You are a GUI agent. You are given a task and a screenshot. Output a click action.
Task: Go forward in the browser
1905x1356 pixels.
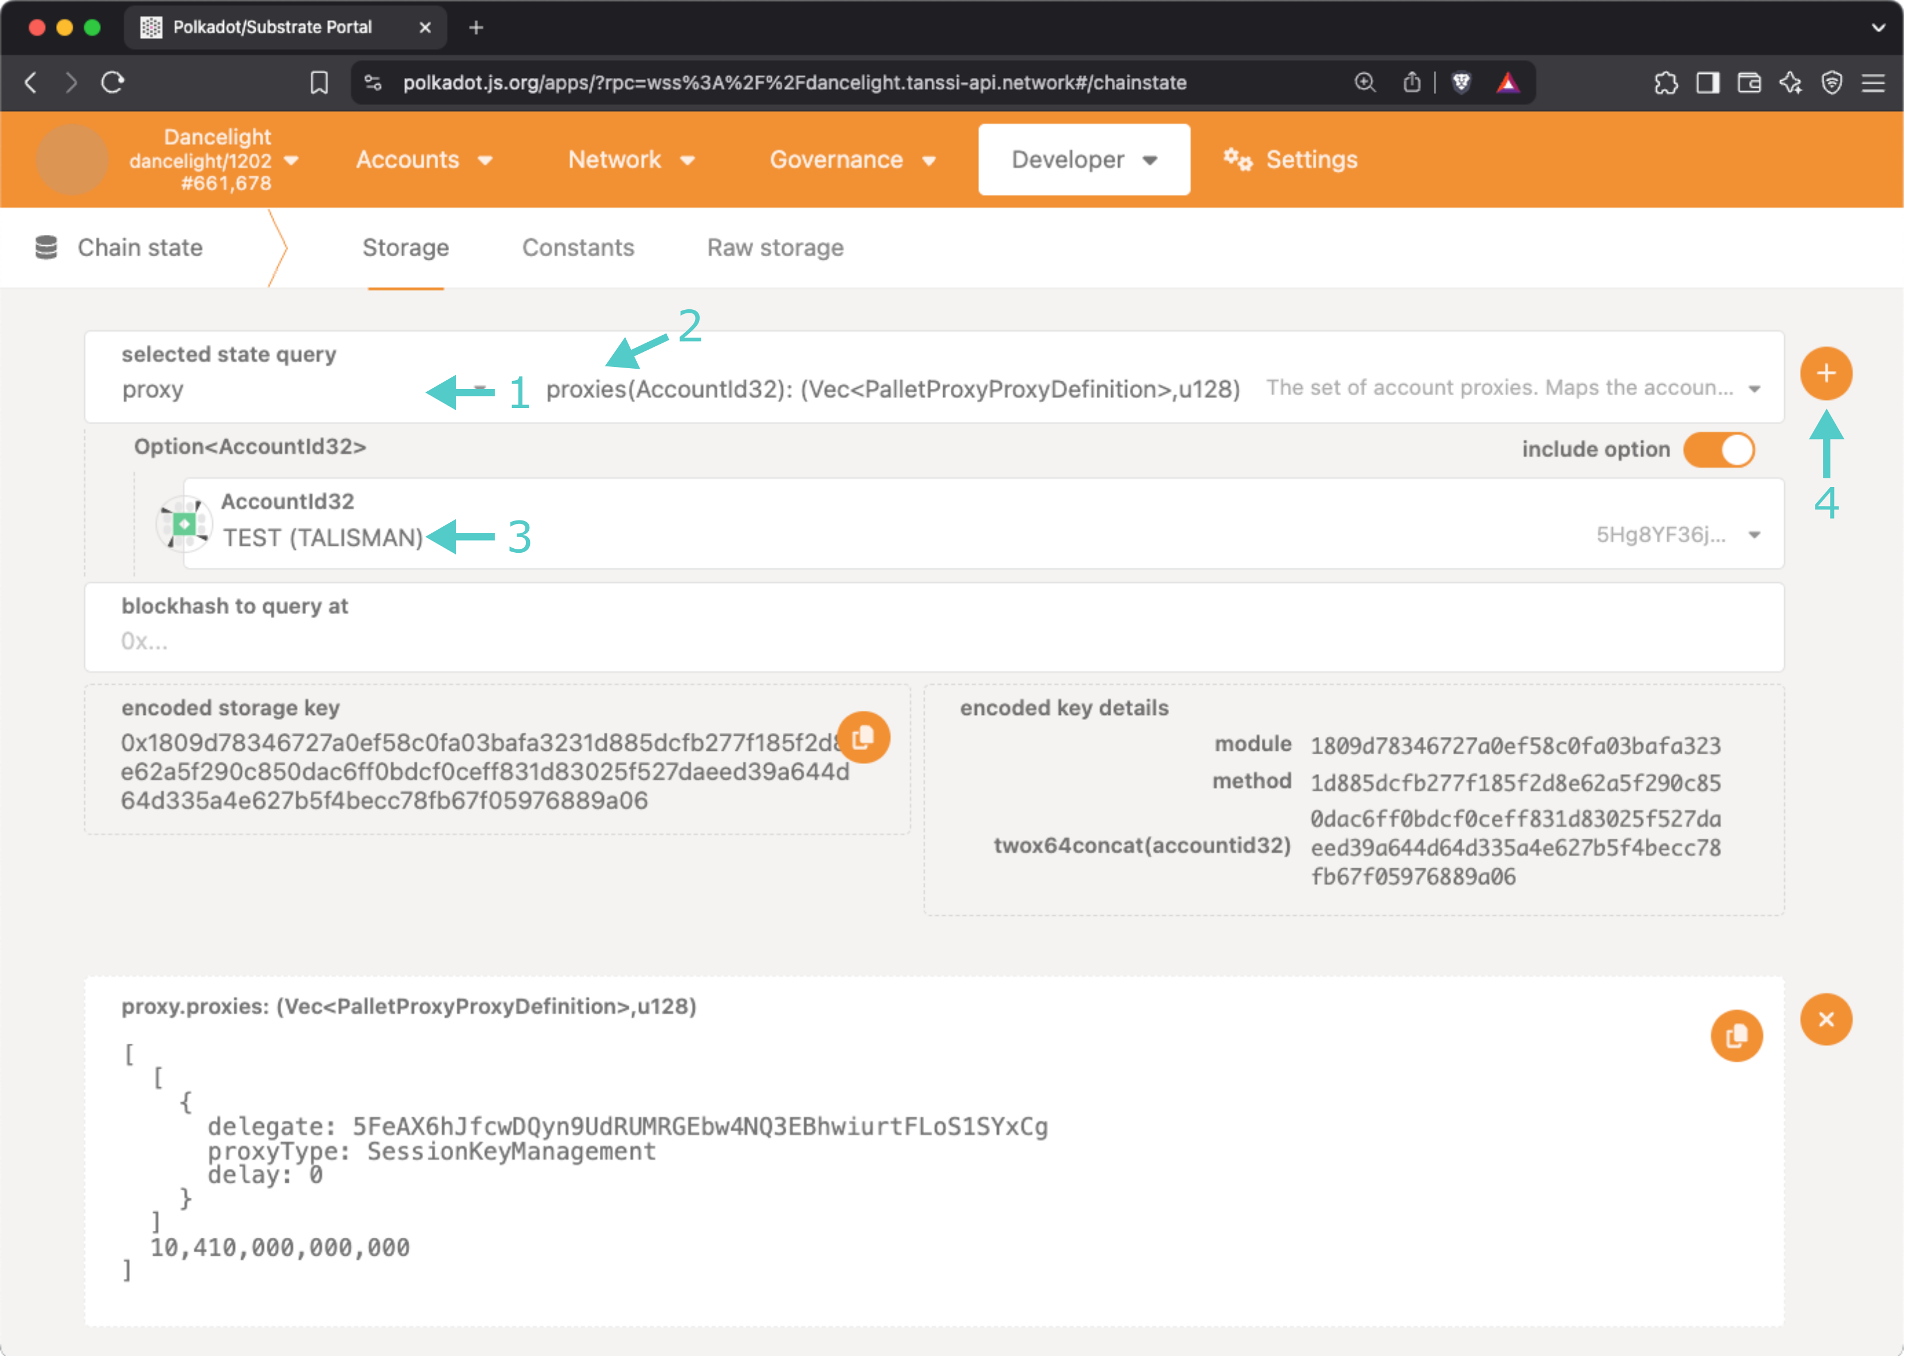click(72, 83)
